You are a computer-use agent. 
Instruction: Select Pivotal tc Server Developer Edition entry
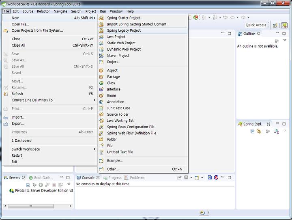click(x=41, y=190)
